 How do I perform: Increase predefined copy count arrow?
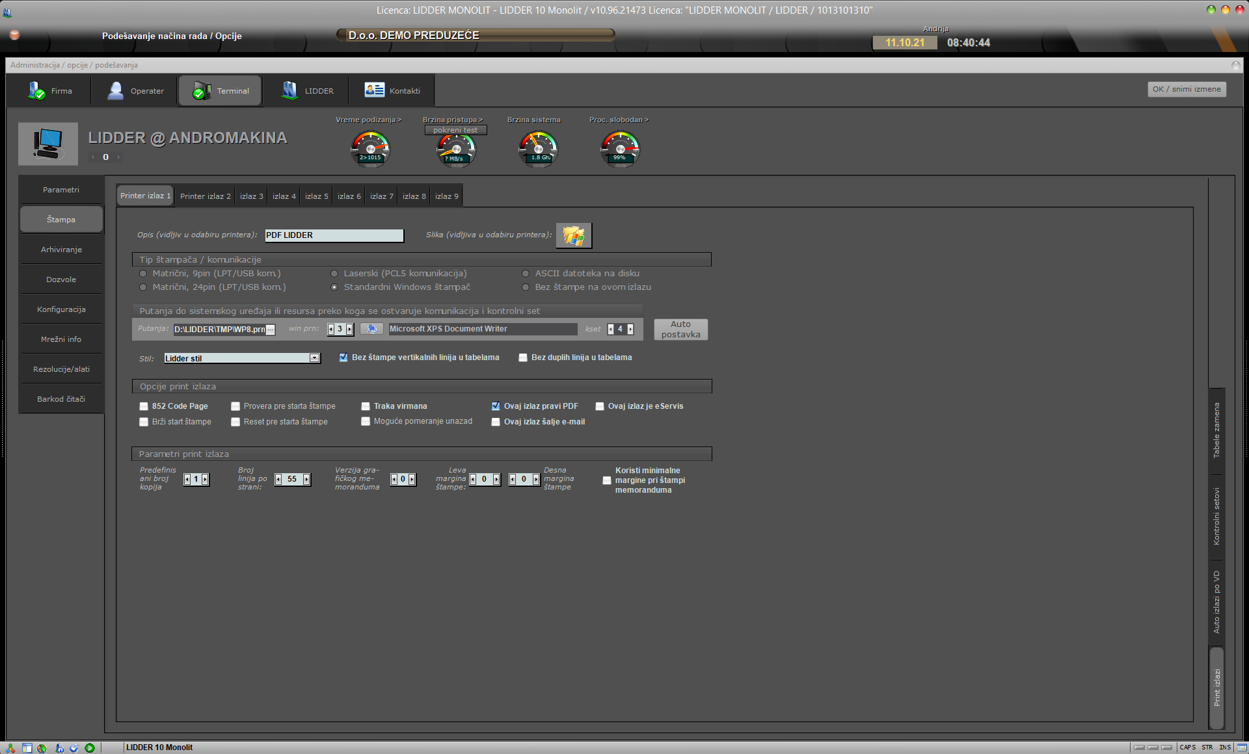[206, 479]
